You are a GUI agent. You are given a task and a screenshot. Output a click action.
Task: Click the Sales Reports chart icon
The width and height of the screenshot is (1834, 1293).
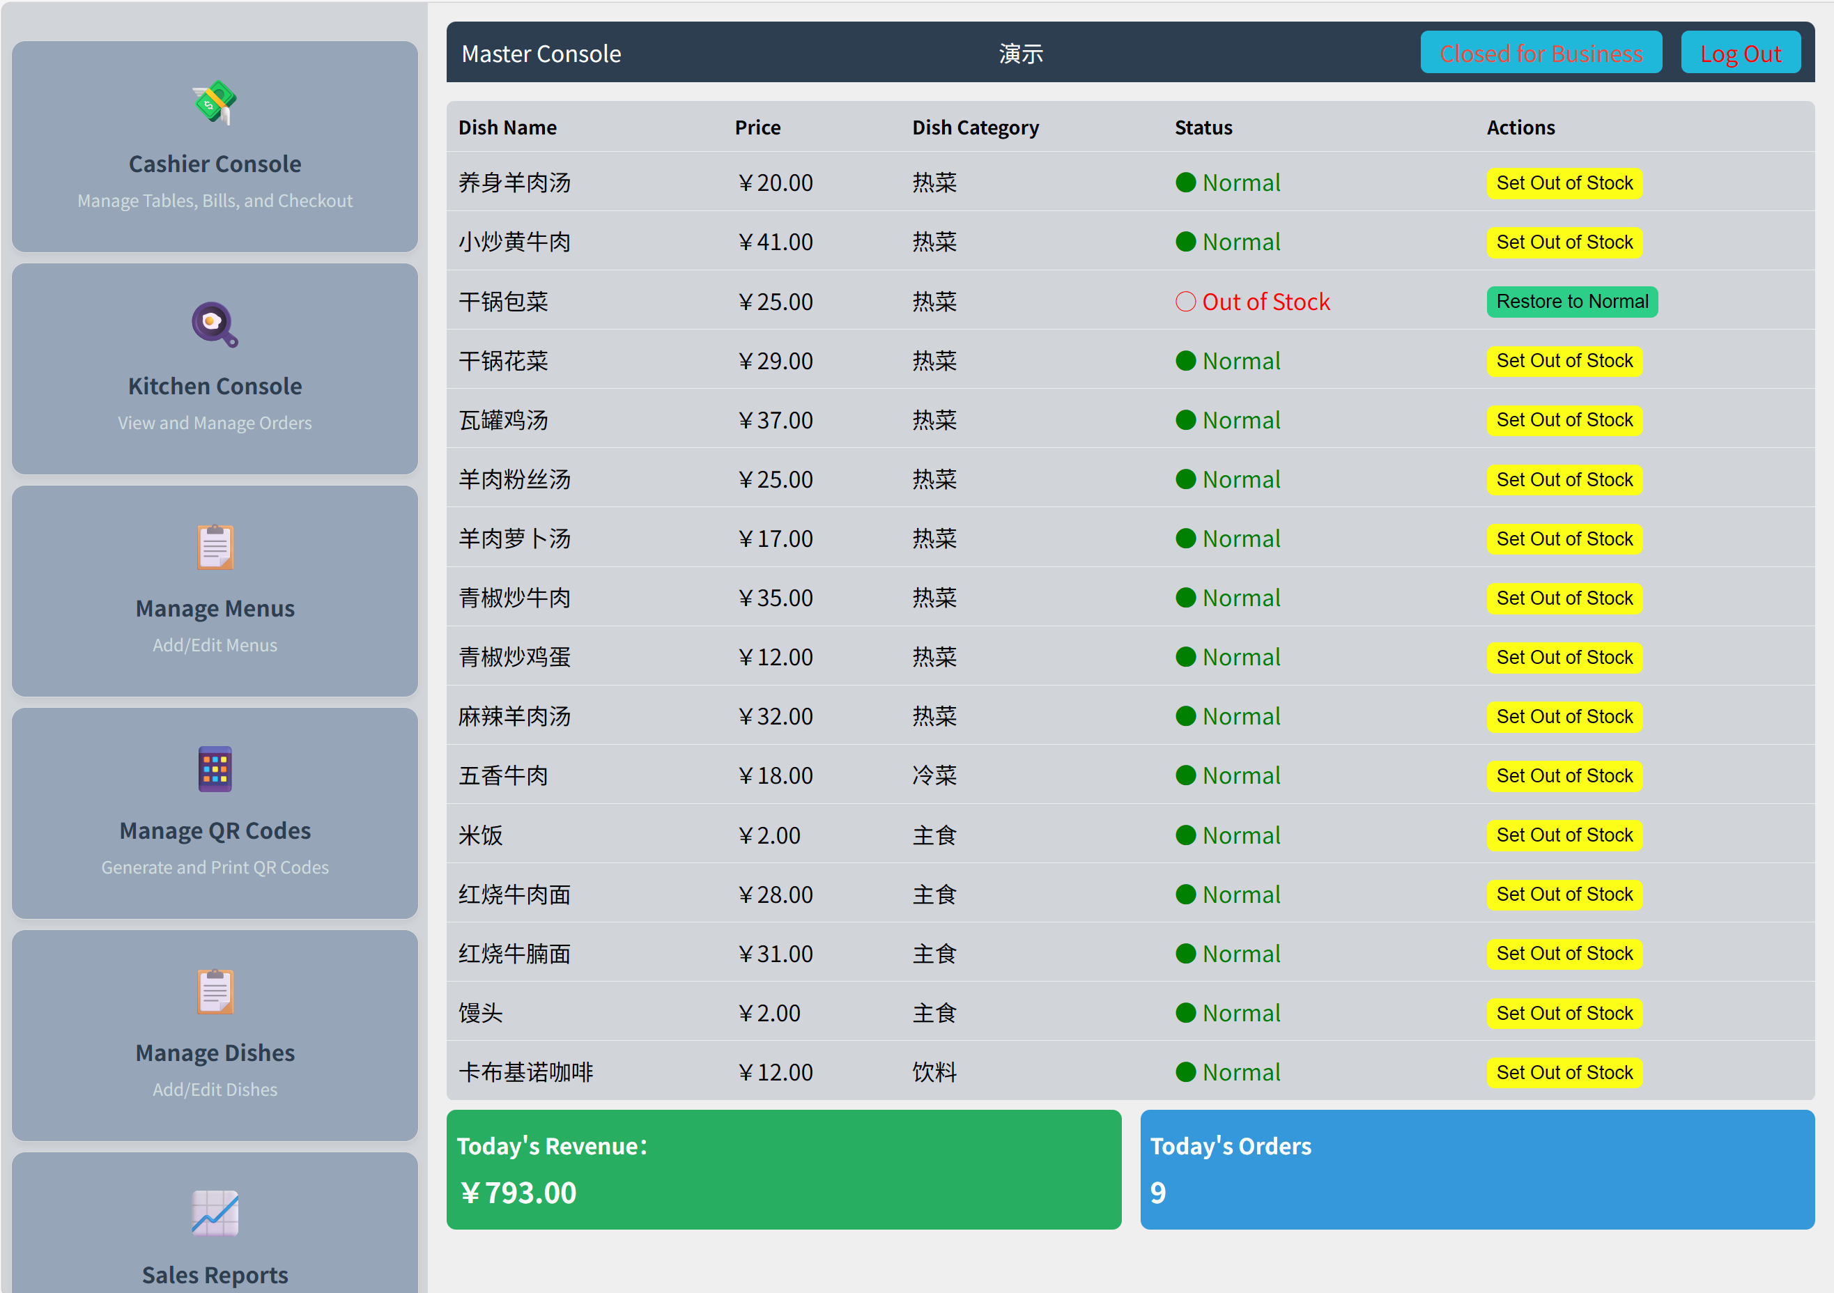pos(214,1212)
